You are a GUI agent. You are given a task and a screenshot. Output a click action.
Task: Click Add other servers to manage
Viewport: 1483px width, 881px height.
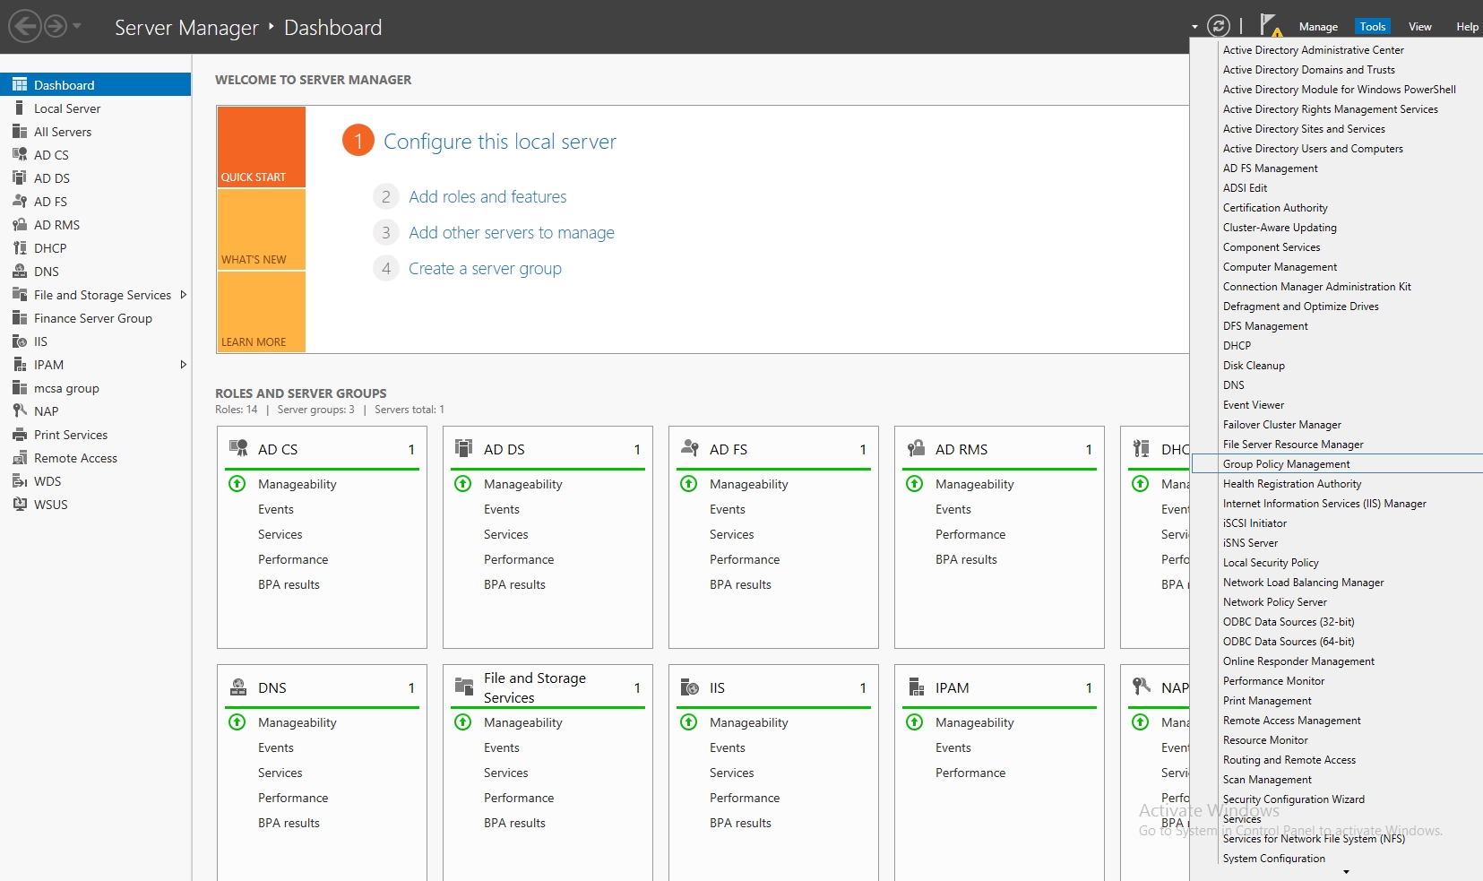click(512, 232)
